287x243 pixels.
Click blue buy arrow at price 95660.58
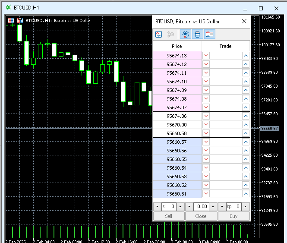tap(246, 133)
